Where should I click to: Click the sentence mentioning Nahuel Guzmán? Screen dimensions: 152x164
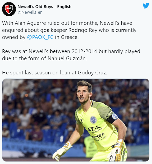(x=71, y=55)
